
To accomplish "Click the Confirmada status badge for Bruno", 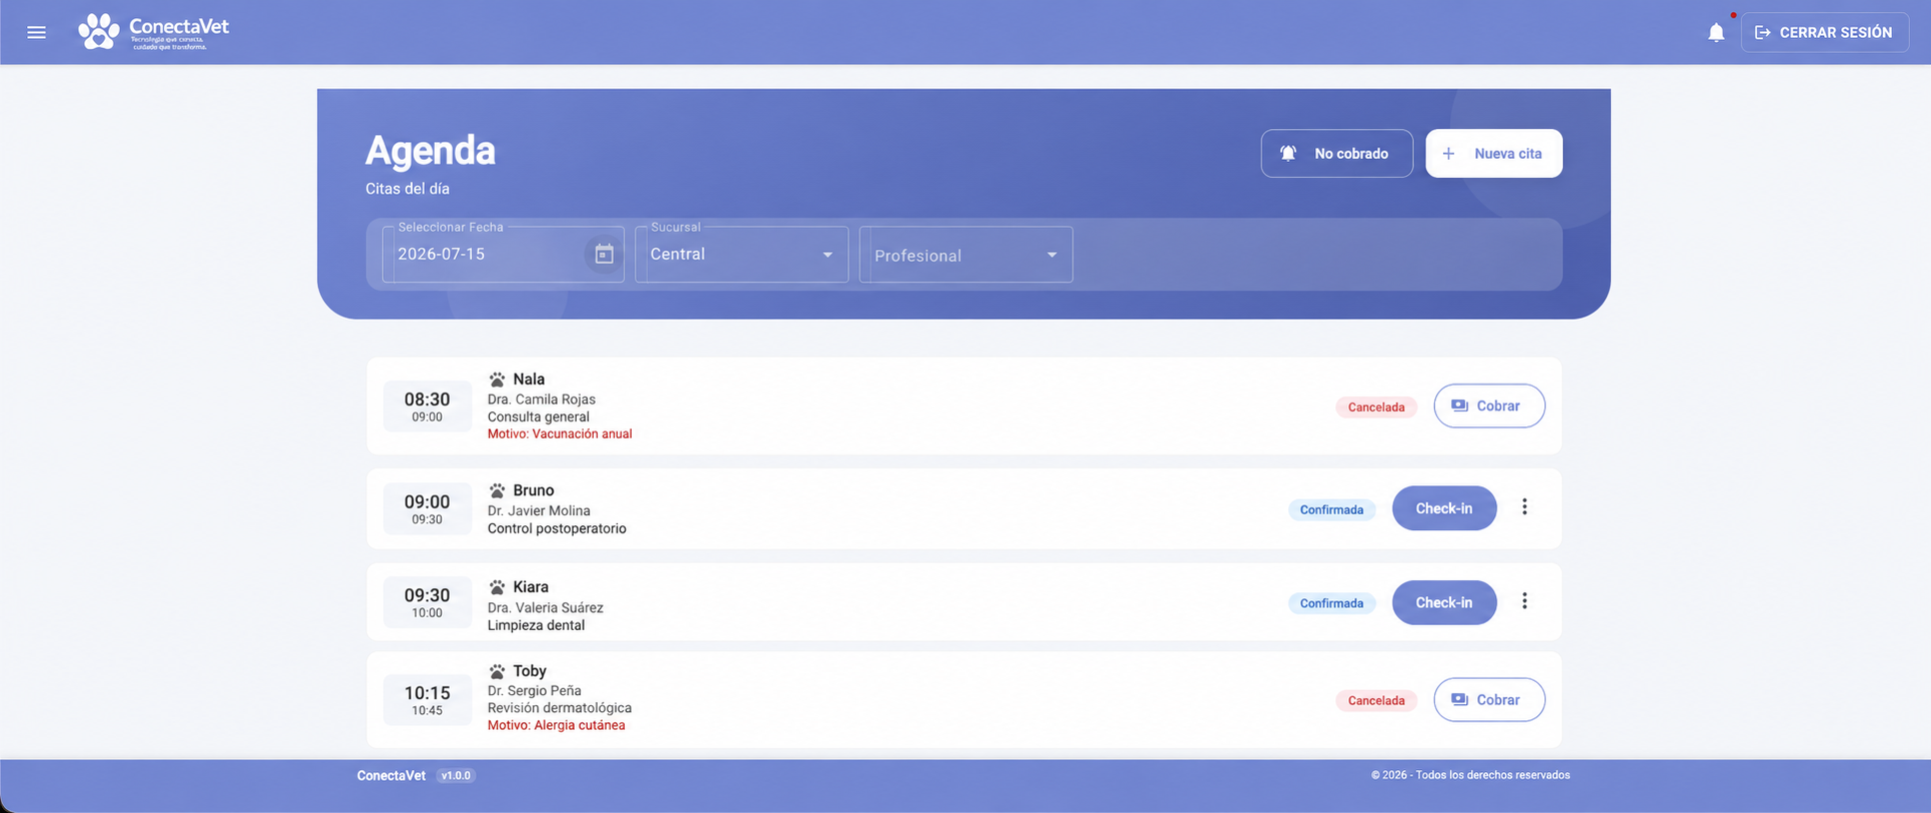I will 1331,510.
